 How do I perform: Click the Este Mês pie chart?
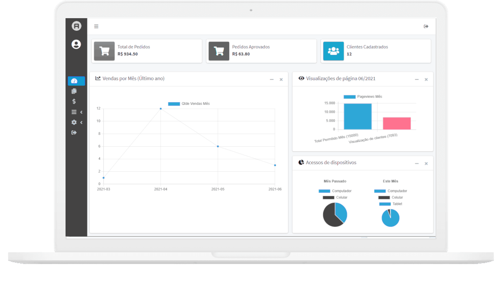[x=391, y=218]
